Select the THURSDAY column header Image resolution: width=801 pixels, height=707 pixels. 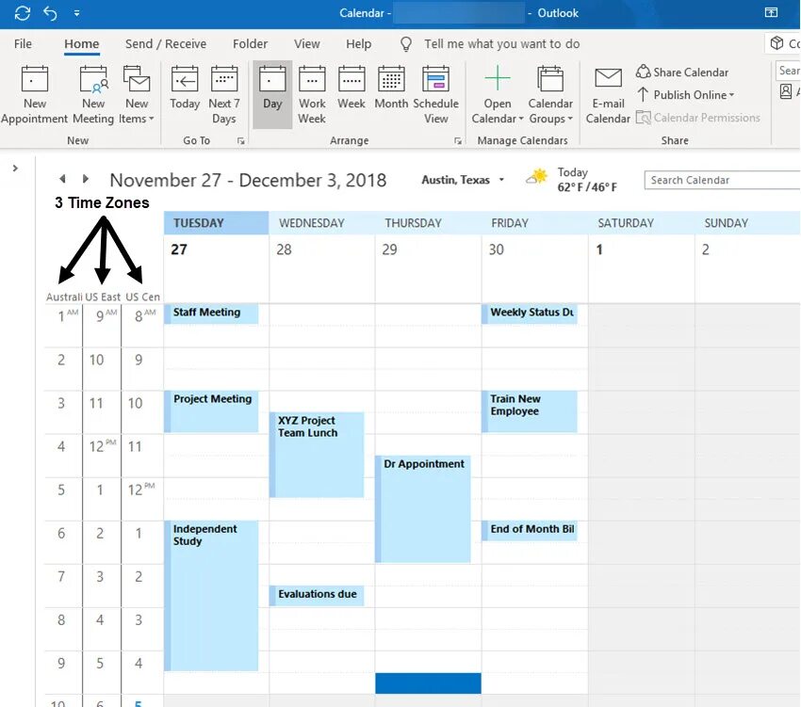tap(428, 223)
